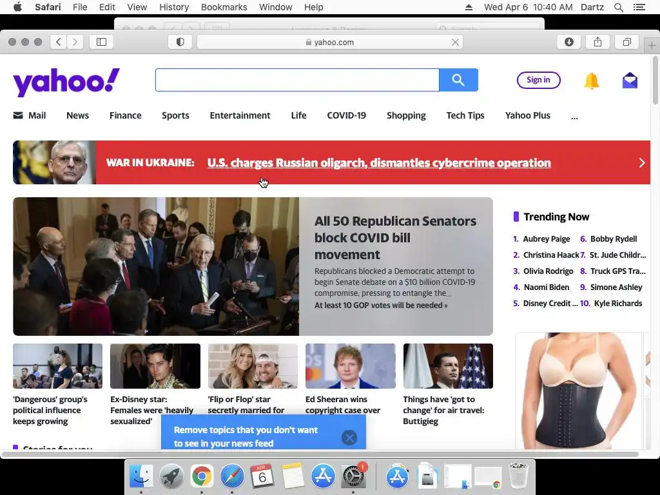
Task: Open the Trash in the Dock
Action: click(x=518, y=476)
